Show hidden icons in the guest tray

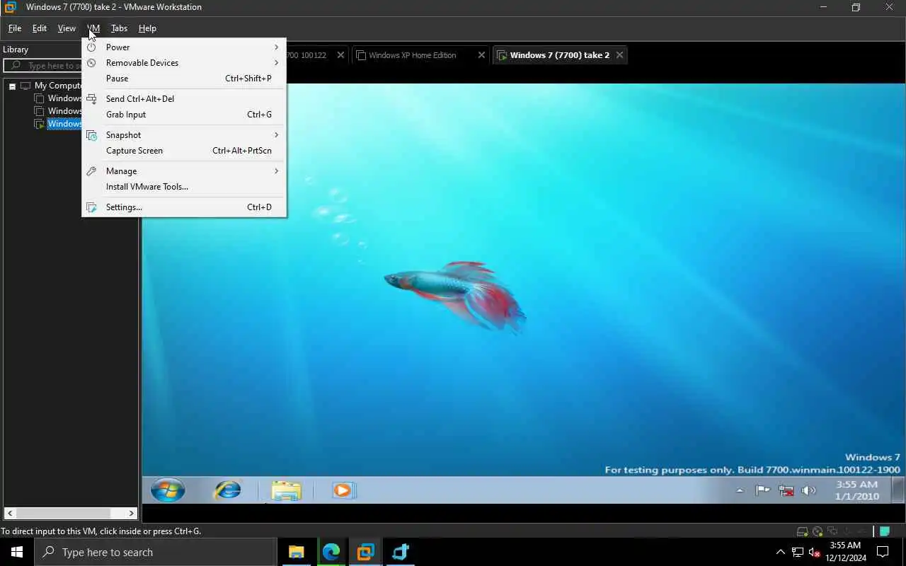pyautogui.click(x=740, y=490)
